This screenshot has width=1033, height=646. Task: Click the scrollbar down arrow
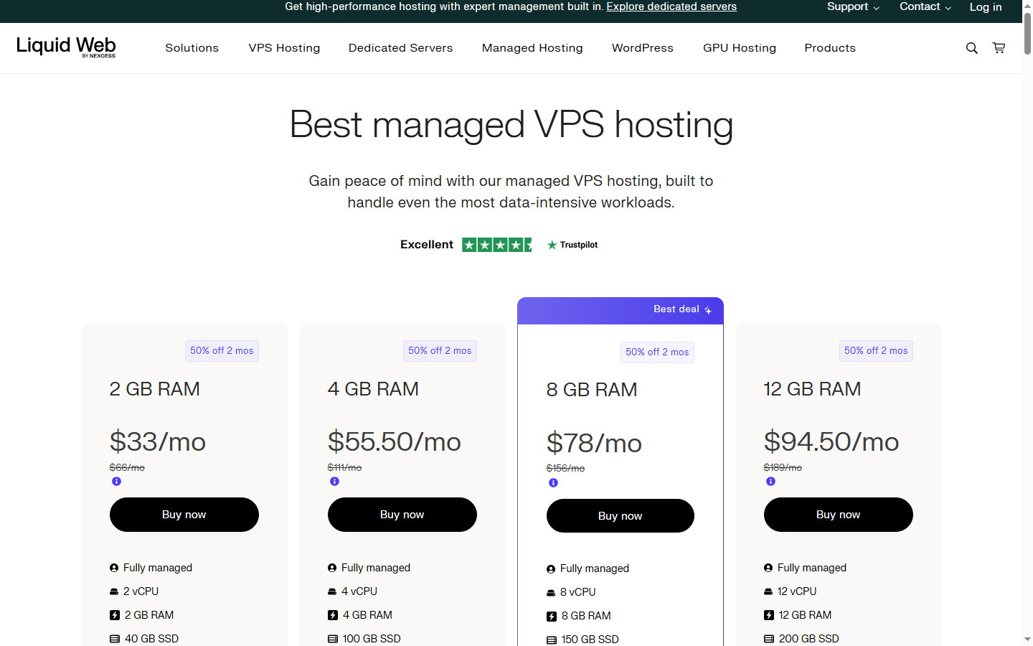1028,639
